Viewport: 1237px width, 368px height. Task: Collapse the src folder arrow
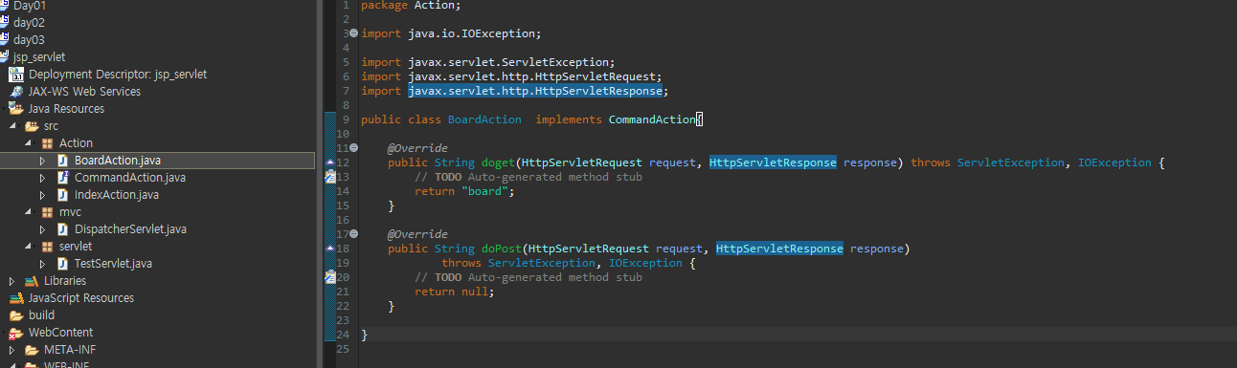pos(12,126)
